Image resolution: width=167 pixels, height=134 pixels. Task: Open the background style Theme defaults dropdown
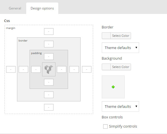120,106
